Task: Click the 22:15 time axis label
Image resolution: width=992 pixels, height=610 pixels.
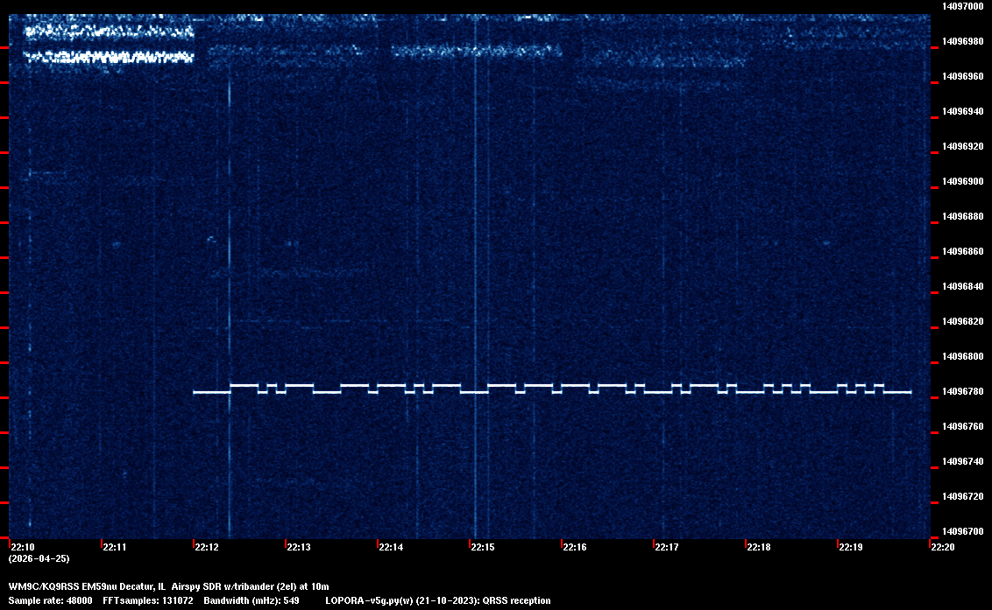Action: tap(482, 548)
